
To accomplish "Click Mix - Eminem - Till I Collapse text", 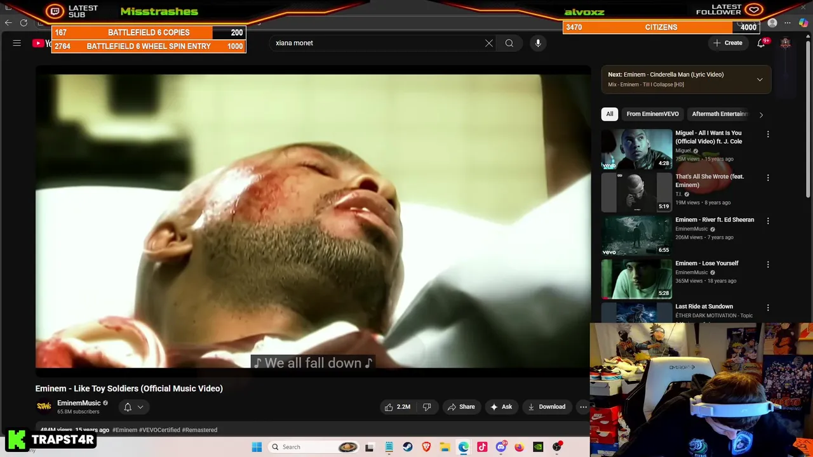I will click(x=646, y=84).
